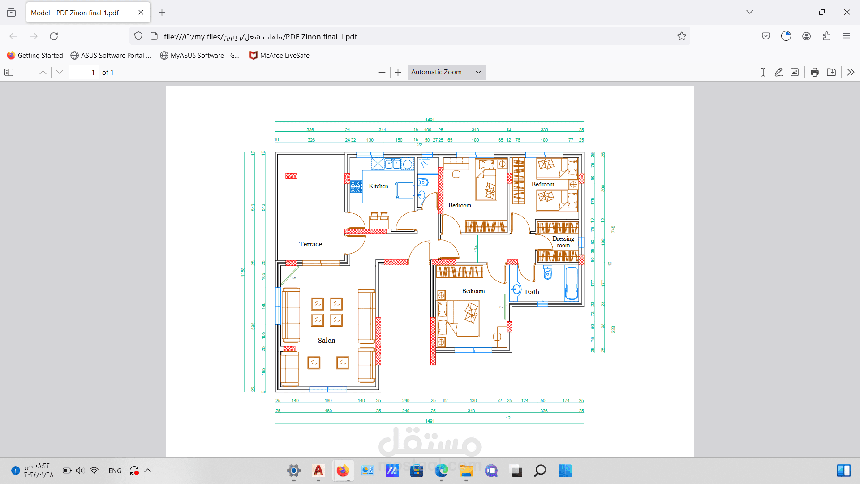860x484 pixels.
Task: Activate the Draw annotation tool
Action: click(x=779, y=72)
